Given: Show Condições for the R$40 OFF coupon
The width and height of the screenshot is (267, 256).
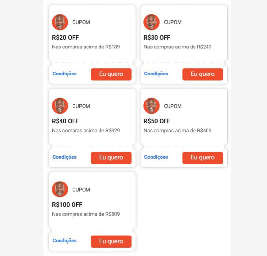Looking at the screenshot, I should point(64,157).
